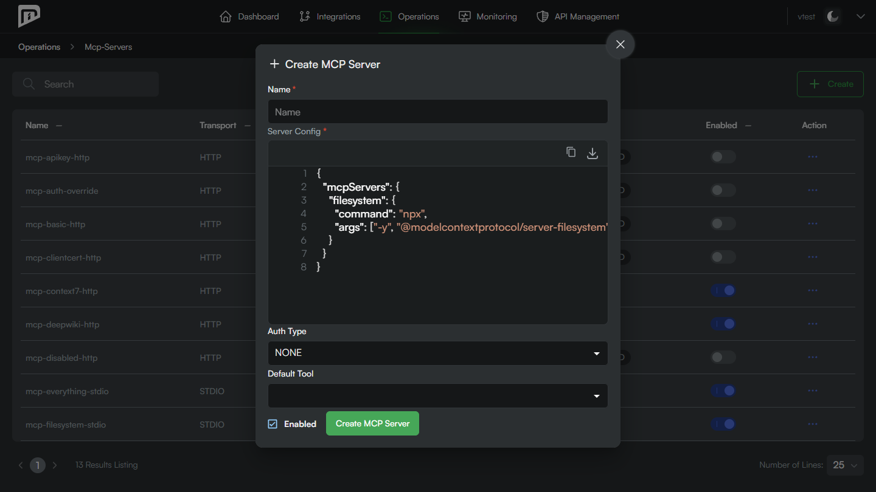
Task: Toggle Enabled switch for mcp-clientcert-http
Action: (723, 257)
